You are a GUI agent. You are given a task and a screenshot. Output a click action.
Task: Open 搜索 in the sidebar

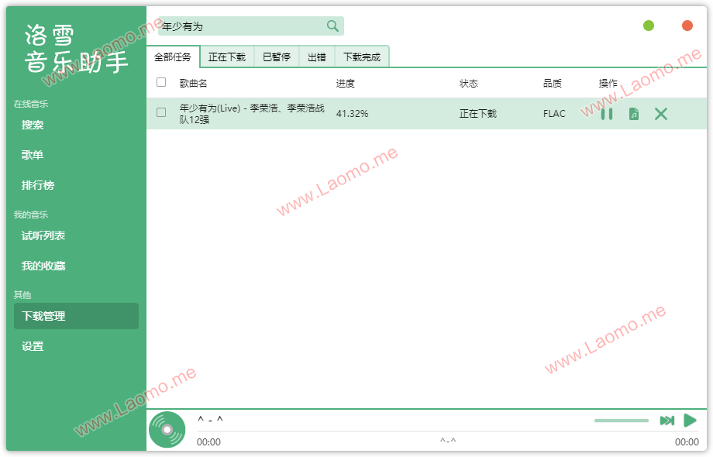tap(76, 125)
